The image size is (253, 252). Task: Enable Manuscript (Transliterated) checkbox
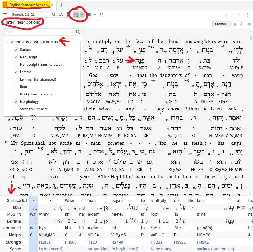pyautogui.click(x=16, y=64)
